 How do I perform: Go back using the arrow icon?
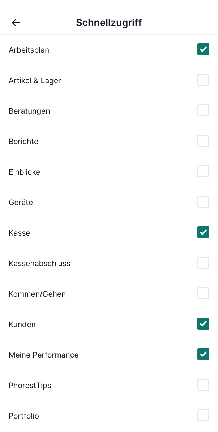(x=16, y=23)
